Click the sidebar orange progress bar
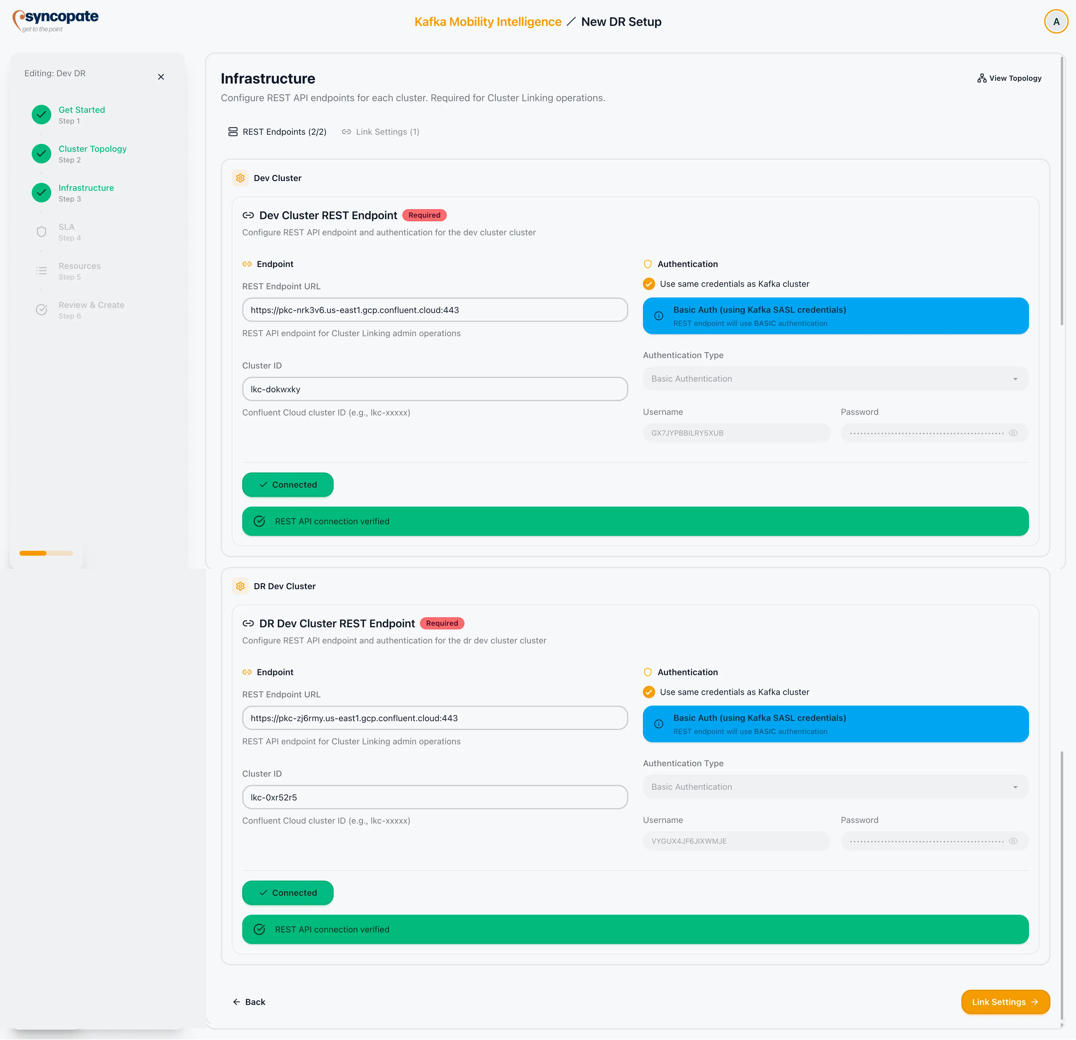The height and width of the screenshot is (1040, 1076). (x=46, y=554)
